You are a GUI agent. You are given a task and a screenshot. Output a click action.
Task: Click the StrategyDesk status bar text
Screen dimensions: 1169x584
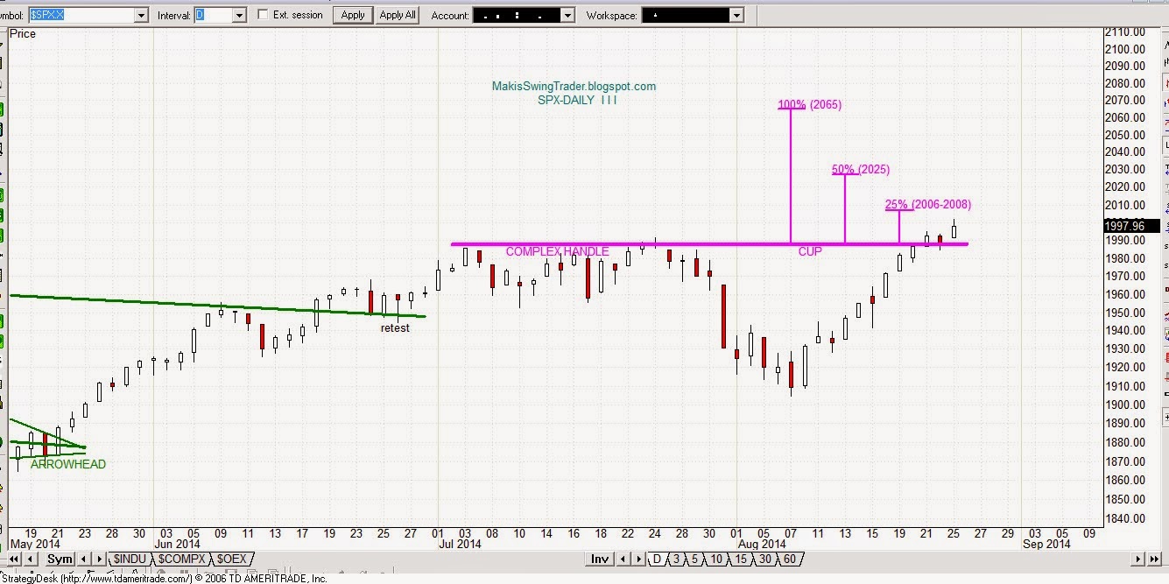(164, 578)
